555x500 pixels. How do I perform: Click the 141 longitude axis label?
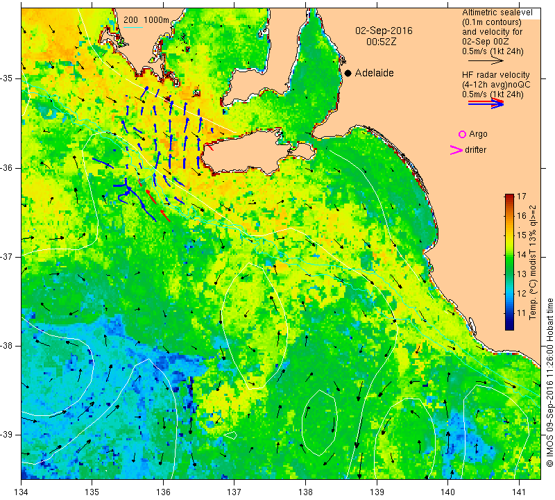pos(519,492)
